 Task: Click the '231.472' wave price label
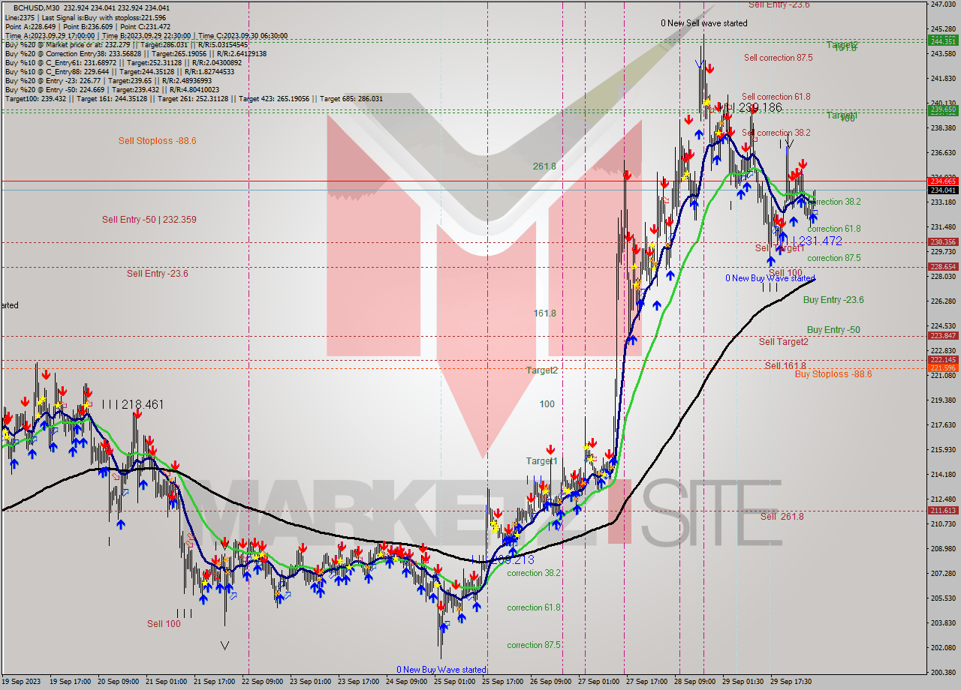pos(820,241)
